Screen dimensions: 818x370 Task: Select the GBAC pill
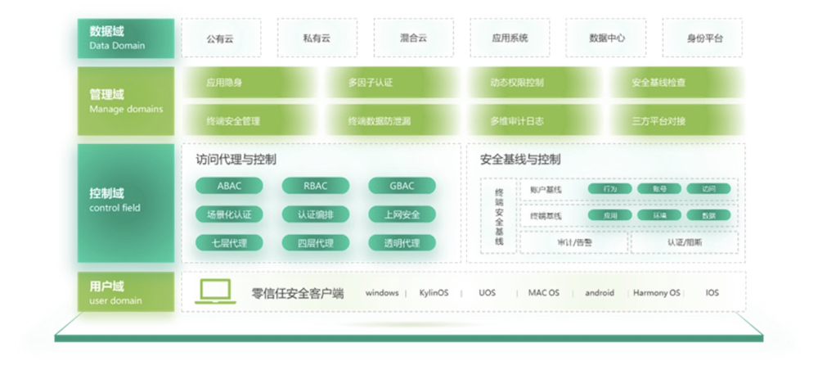(x=402, y=186)
